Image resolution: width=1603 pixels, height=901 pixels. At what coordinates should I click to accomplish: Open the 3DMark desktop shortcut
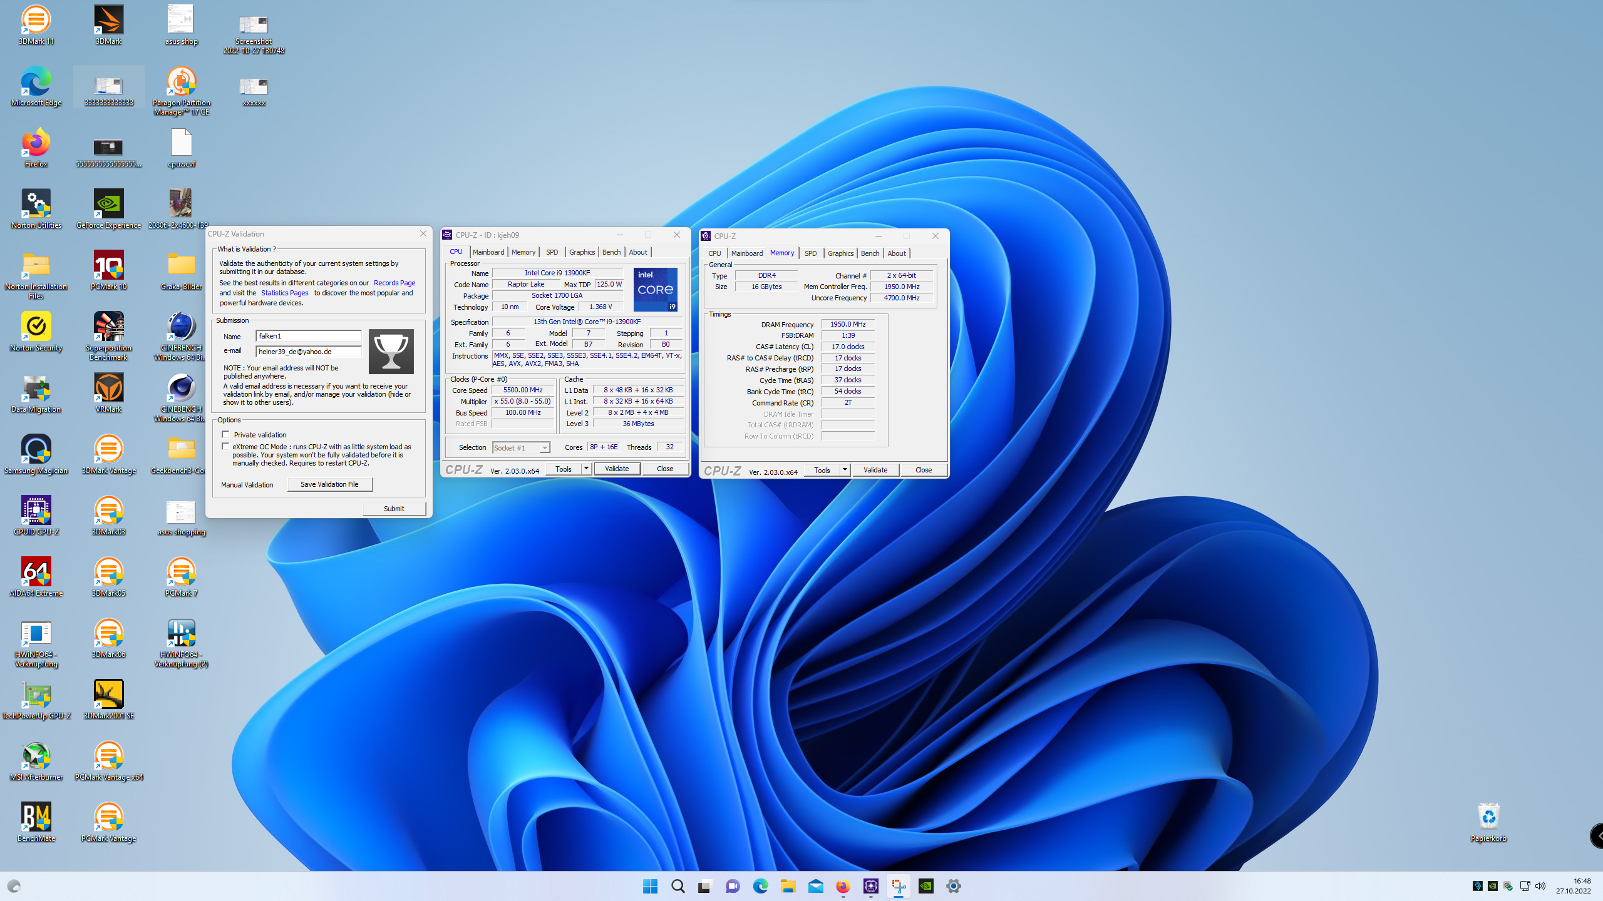108,25
